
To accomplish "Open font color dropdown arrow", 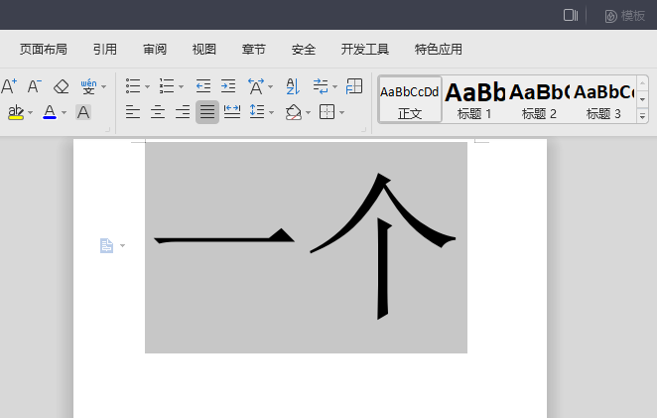I will pyautogui.click(x=64, y=112).
